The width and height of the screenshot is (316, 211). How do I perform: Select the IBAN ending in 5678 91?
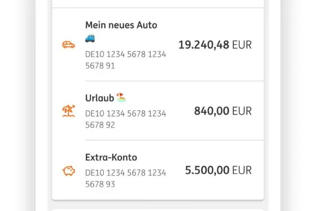125,60
